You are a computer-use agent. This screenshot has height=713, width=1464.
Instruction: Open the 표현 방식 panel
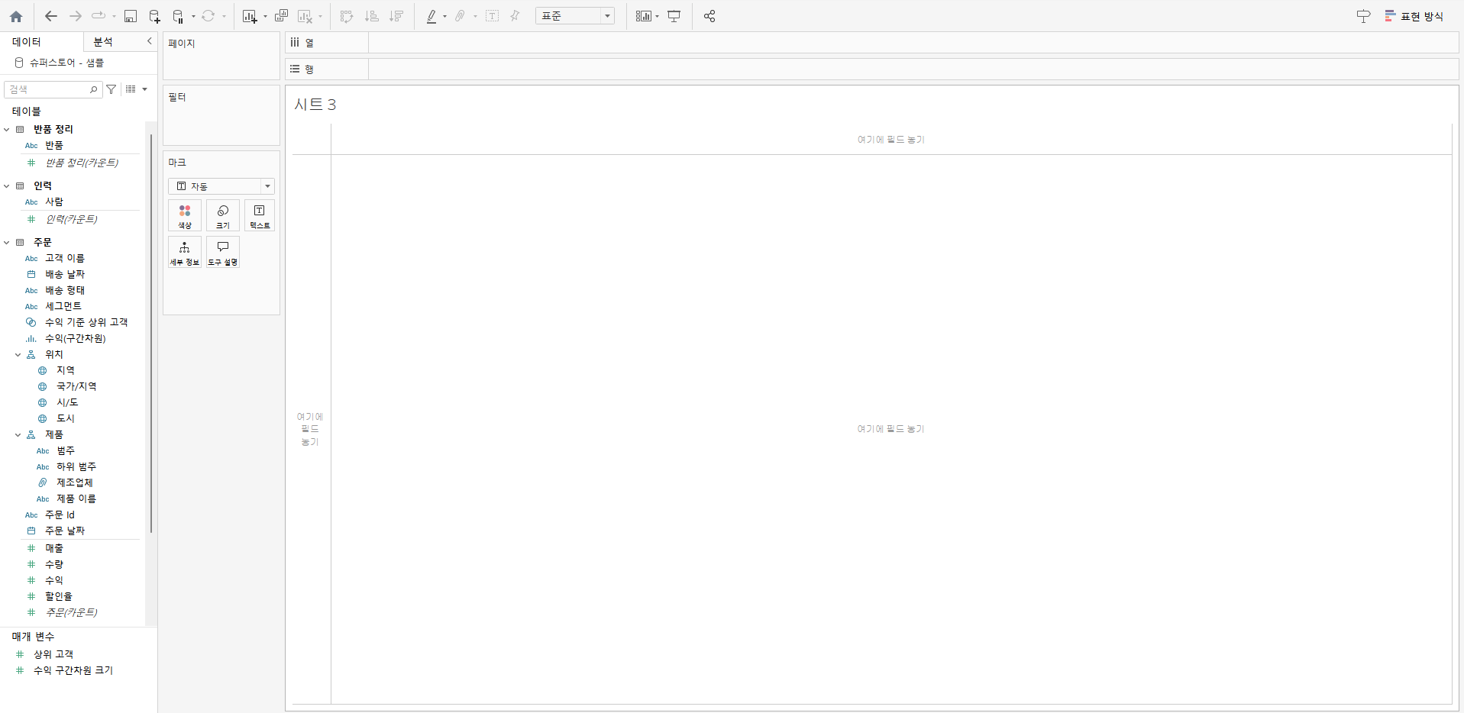[1414, 16]
